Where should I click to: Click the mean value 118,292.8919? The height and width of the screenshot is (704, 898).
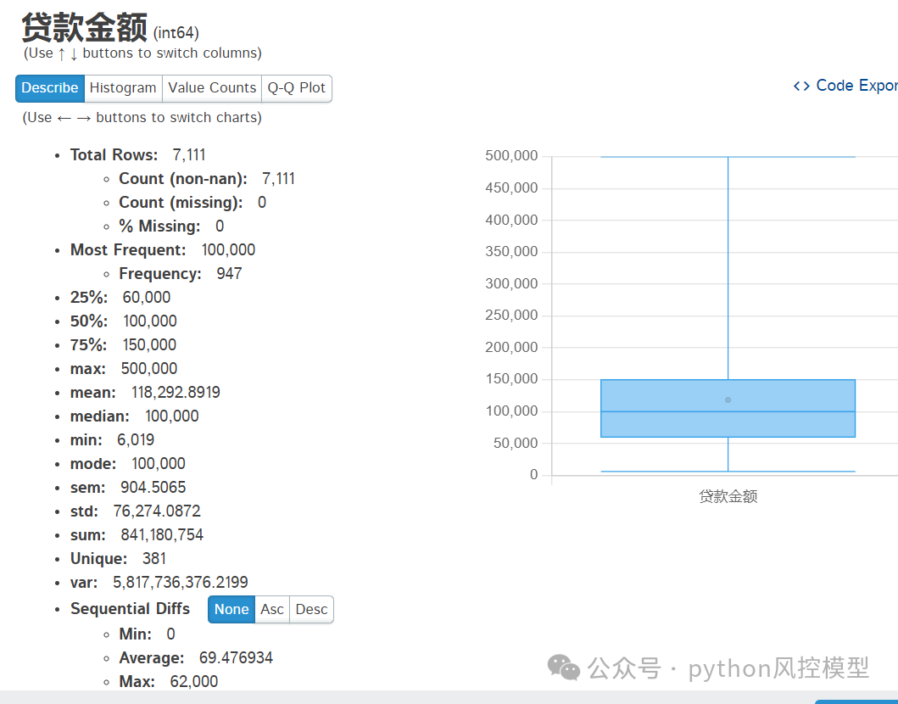(176, 393)
